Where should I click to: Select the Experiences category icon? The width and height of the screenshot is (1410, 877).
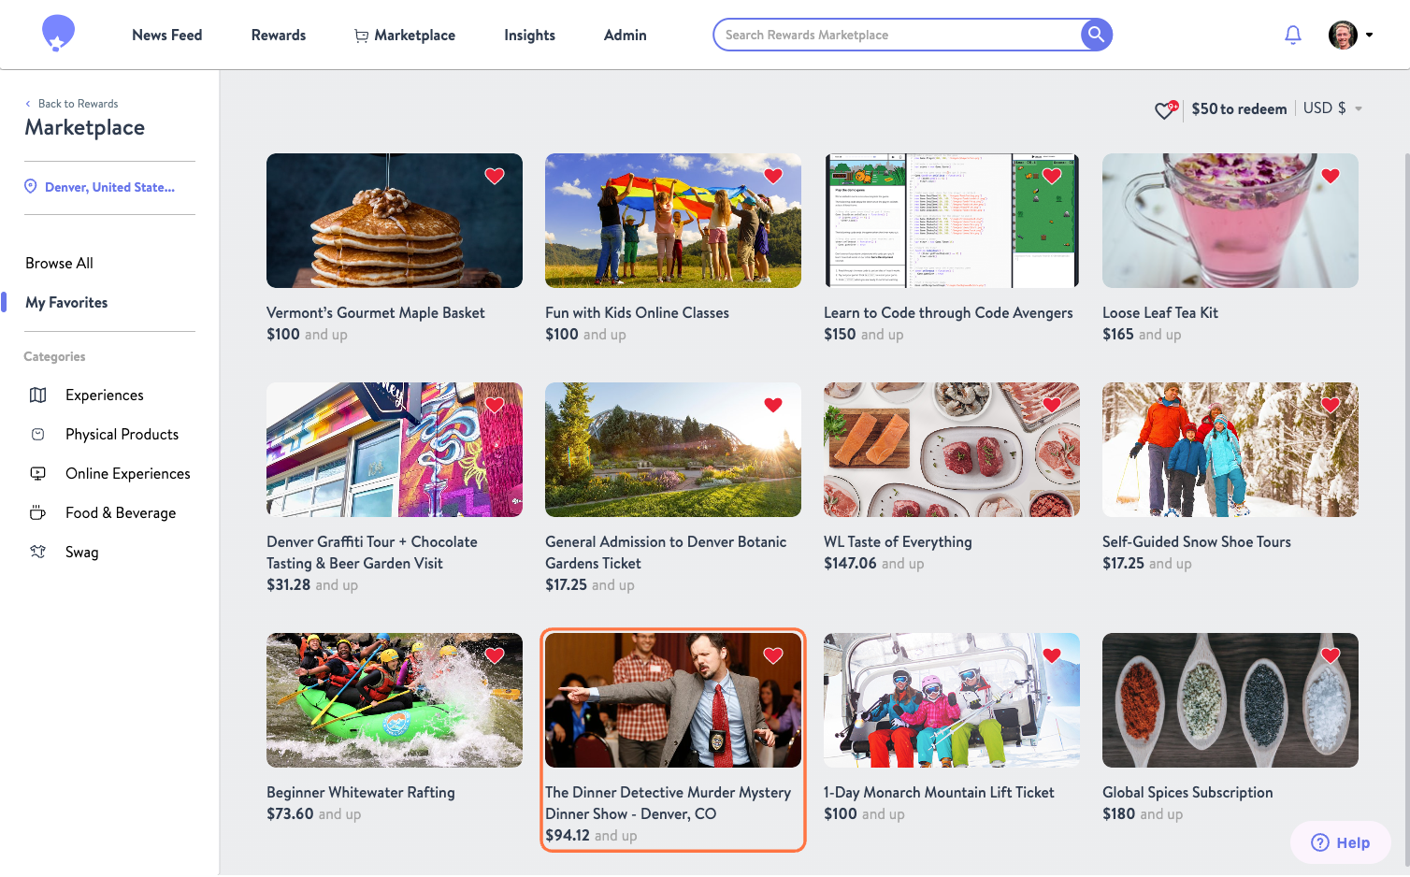click(37, 395)
